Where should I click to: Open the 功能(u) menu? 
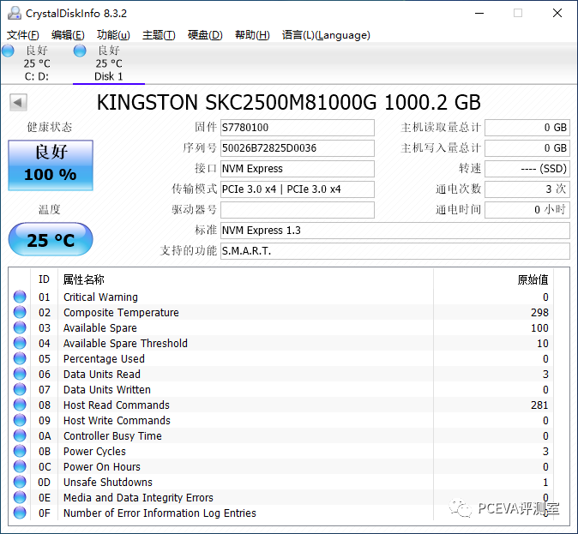(113, 35)
